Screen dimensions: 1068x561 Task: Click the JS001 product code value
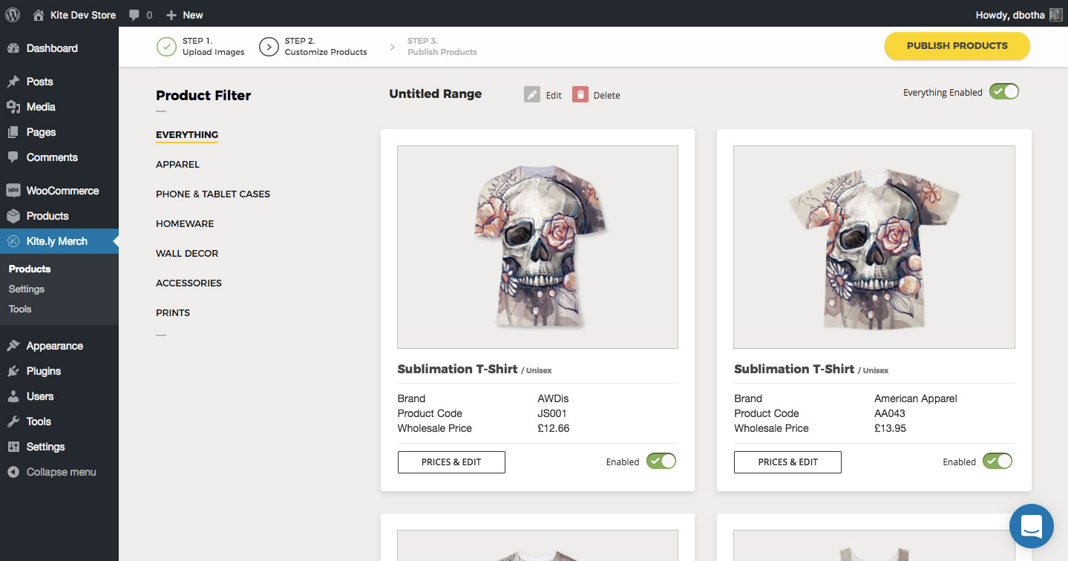click(x=552, y=413)
